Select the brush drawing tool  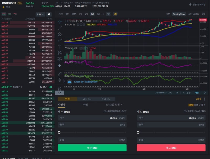[x=60, y=40]
